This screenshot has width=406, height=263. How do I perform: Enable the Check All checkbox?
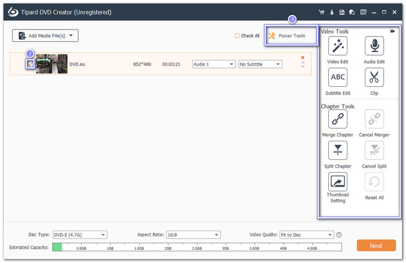click(x=237, y=35)
